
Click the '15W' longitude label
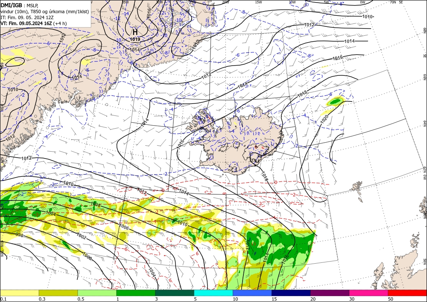(x=258, y=2)
